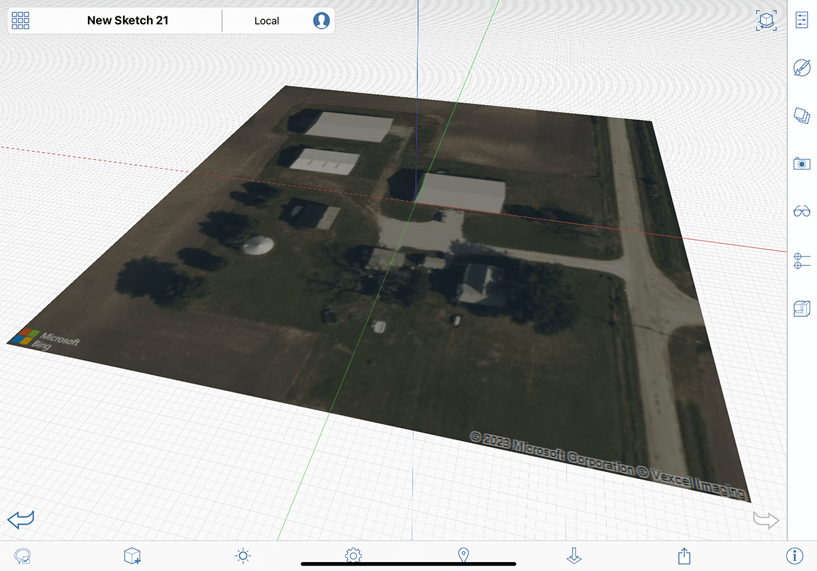Open the scenes camera panel

point(802,164)
